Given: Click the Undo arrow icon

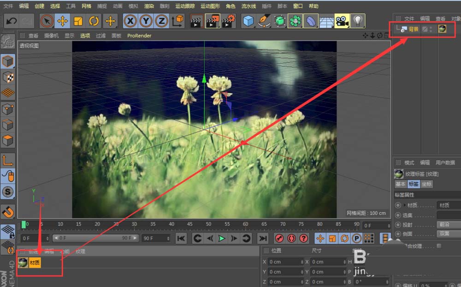Looking at the screenshot, I should click(x=12, y=21).
